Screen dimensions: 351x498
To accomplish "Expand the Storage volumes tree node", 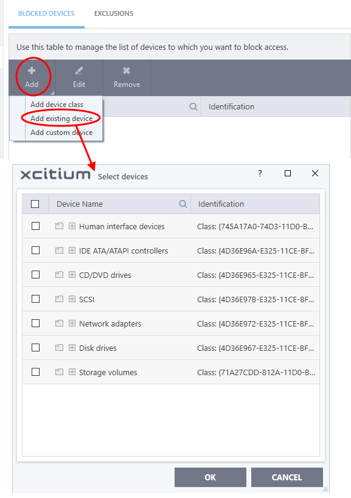I will pos(72,372).
